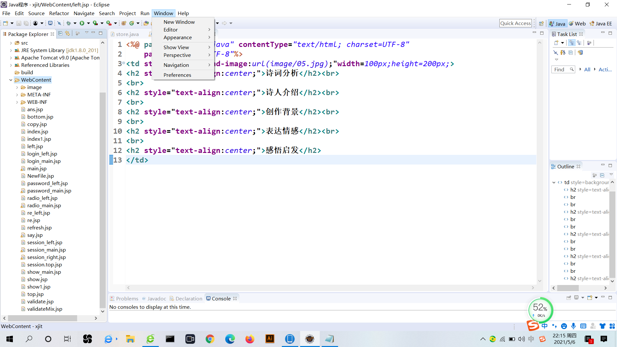The image size is (617, 347).
Task: Click the Open Console monitor toolbar icon
Action: click(x=50, y=23)
